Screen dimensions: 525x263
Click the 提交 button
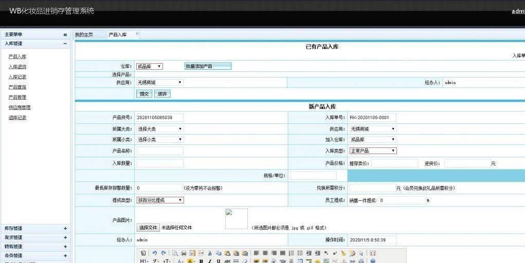pos(144,94)
